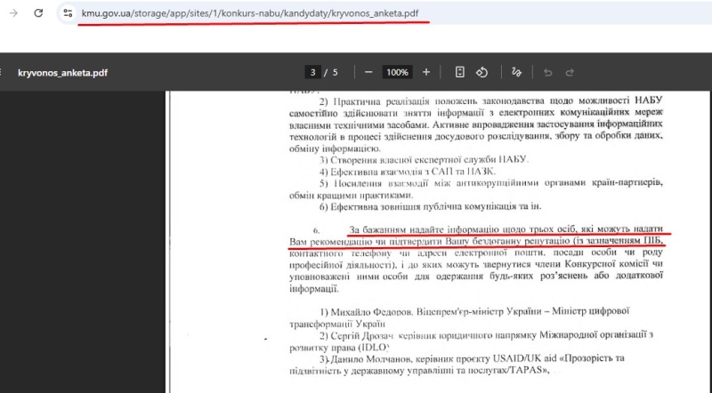712x393 pixels.
Task: Click line '6) Ефективна зовнішня публічна комунікація'
Action: click(430, 206)
